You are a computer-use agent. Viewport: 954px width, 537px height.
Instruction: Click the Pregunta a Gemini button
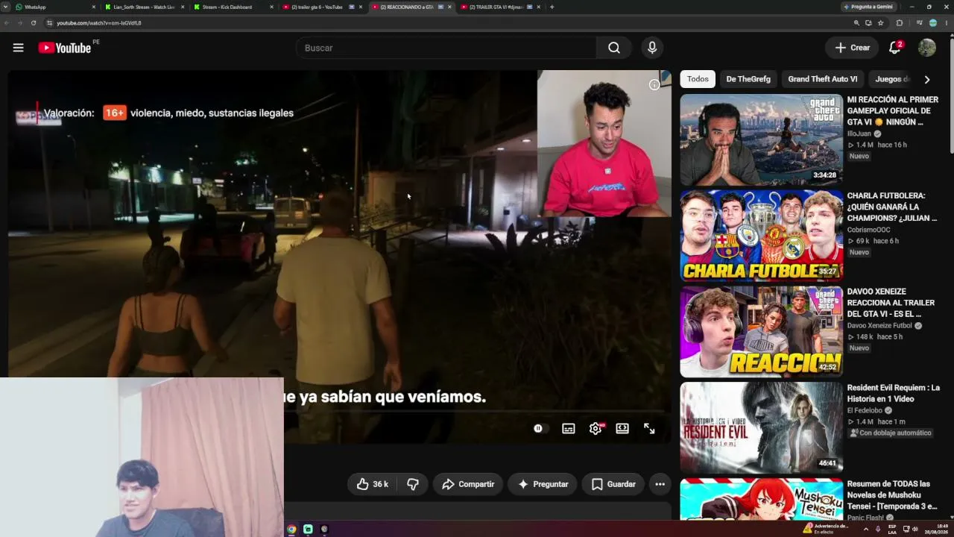click(868, 7)
